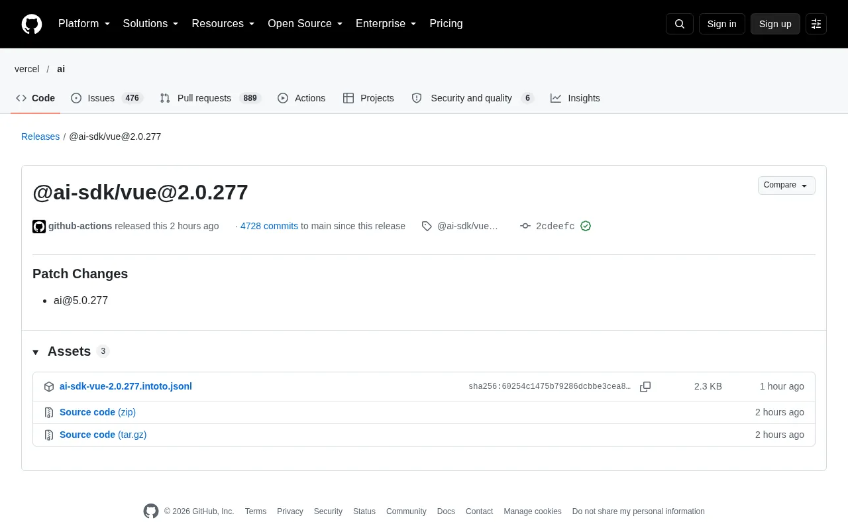Collapse the Assets section

71,351
